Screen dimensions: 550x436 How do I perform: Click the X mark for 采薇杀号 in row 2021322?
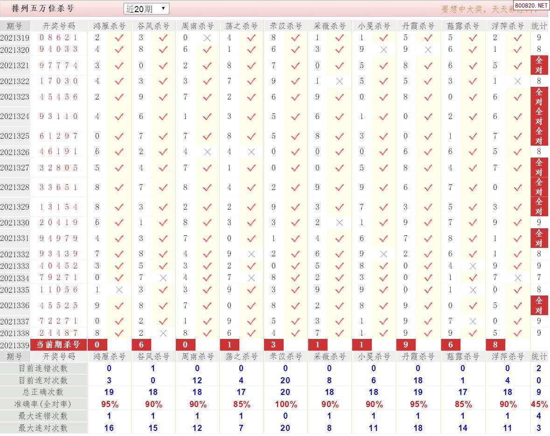(340, 81)
